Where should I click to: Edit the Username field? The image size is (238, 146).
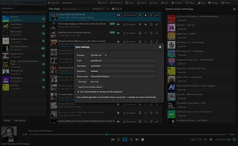coord(123,66)
